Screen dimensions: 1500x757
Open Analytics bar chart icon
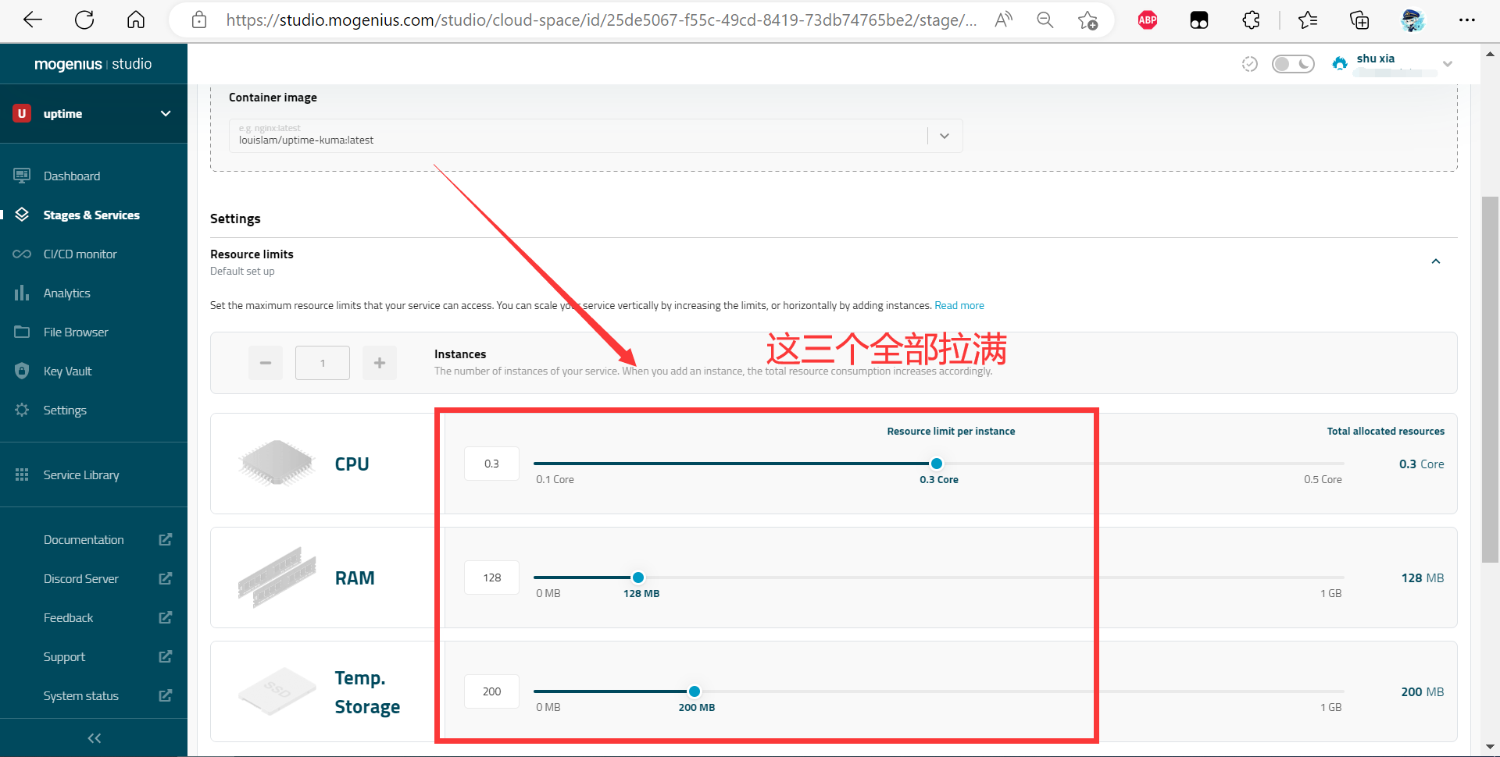click(22, 293)
